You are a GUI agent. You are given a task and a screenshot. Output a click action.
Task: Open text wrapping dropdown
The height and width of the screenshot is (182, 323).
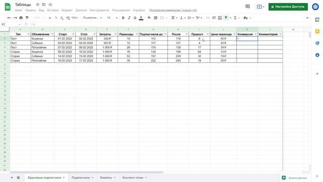(191, 18)
